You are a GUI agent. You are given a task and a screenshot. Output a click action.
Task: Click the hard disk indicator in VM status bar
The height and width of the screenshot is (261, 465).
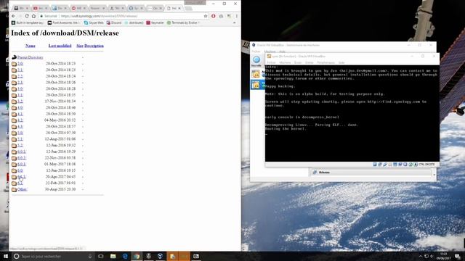[375, 165]
